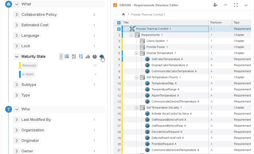Show Maturity State bar chart
Image resolution: width=254 pixels, height=154 pixels.
coord(88,56)
